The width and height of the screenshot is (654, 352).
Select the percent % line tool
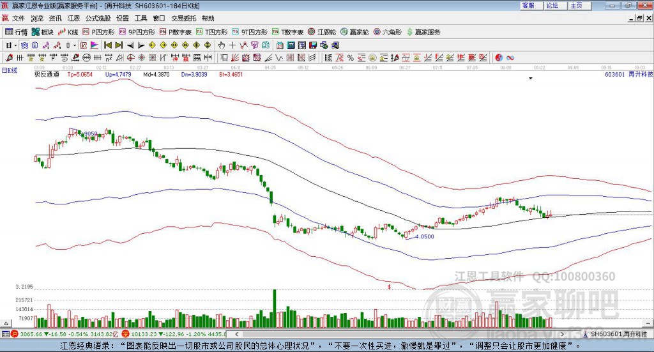[x=351, y=58]
